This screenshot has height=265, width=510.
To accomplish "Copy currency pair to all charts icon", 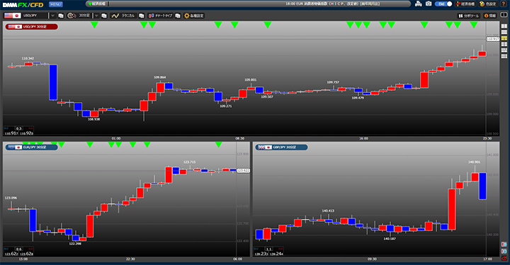I will [61, 16].
